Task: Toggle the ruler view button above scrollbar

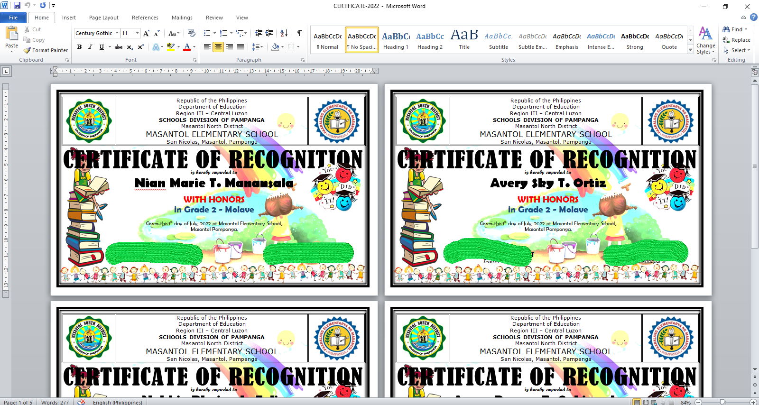Action: (x=755, y=72)
